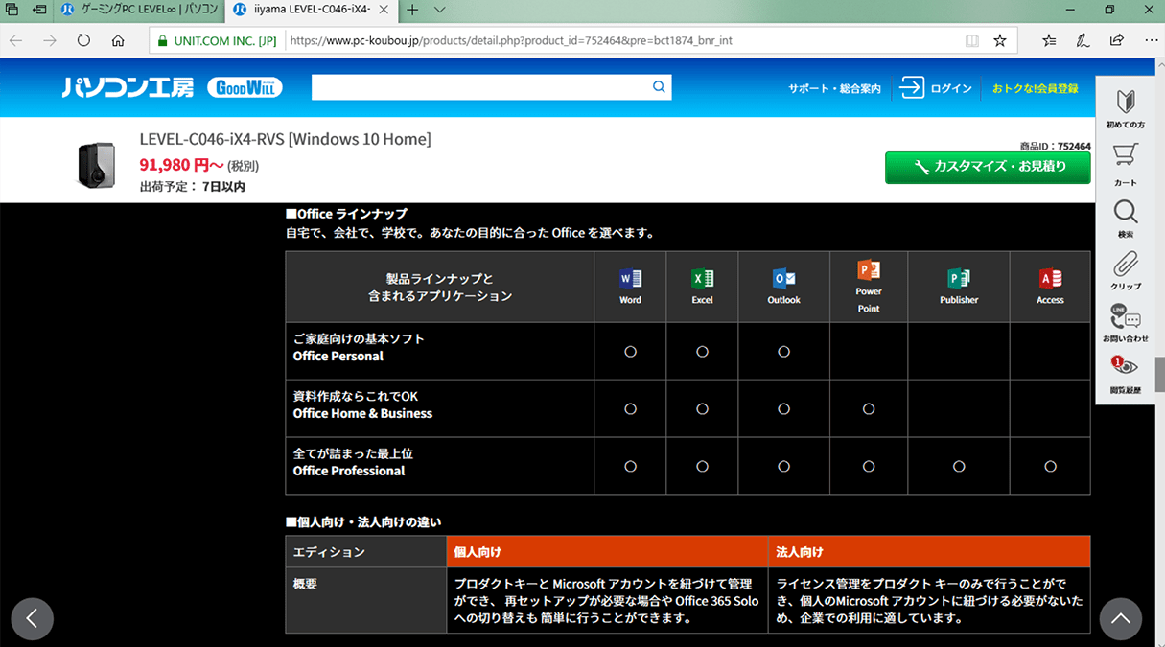
Task: Open the browser more-options ellipsis
Action: (x=1151, y=40)
